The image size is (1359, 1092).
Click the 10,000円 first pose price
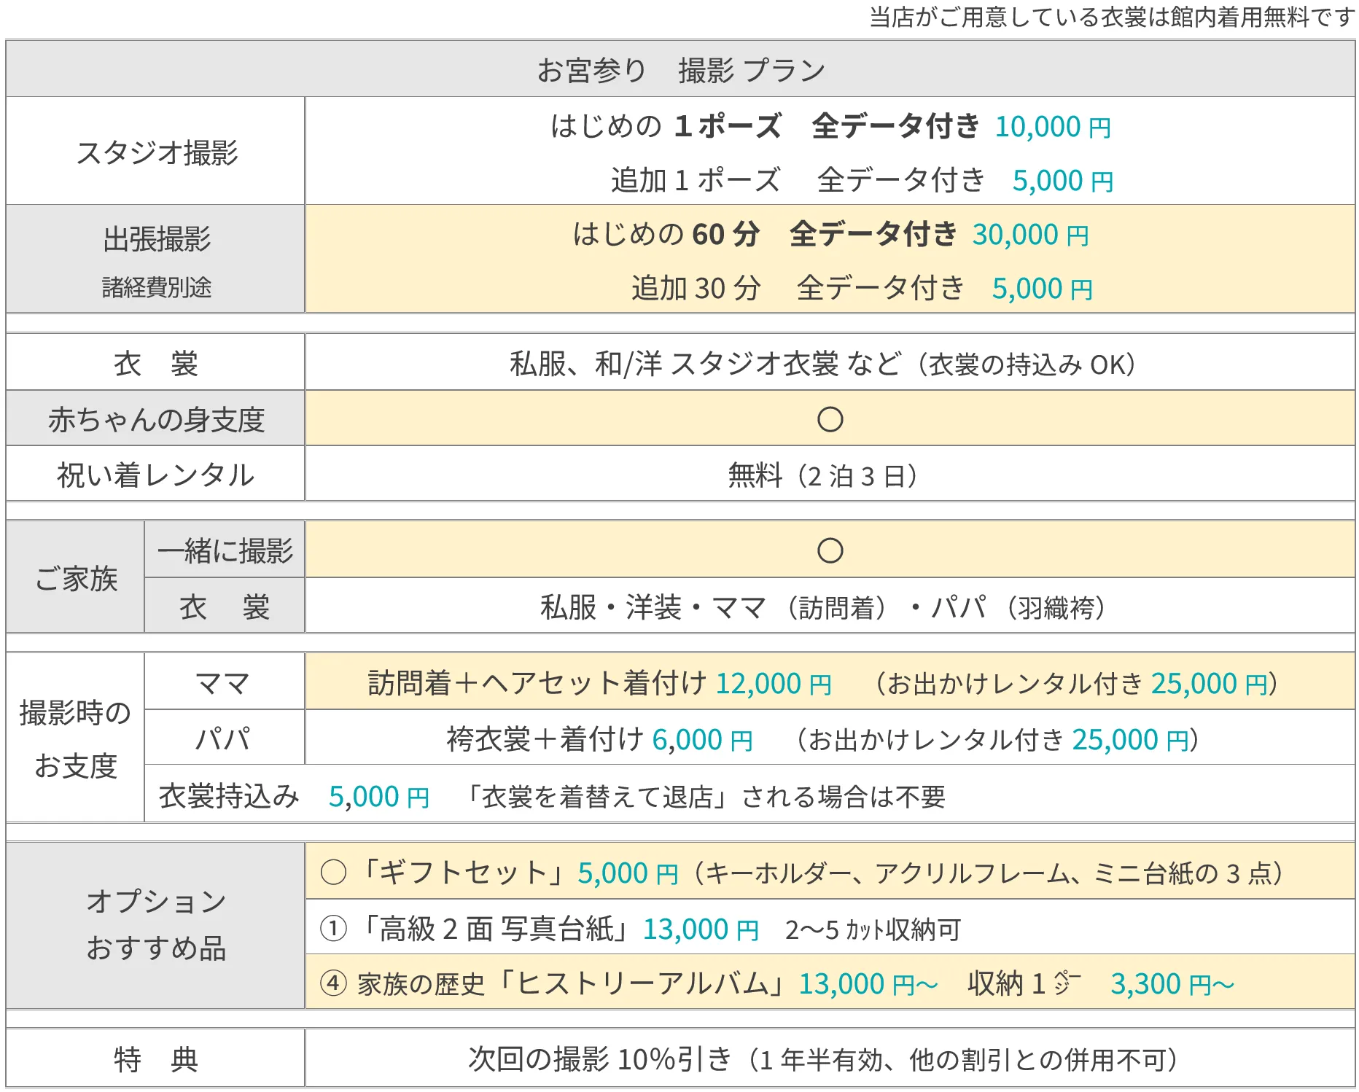click(1053, 127)
